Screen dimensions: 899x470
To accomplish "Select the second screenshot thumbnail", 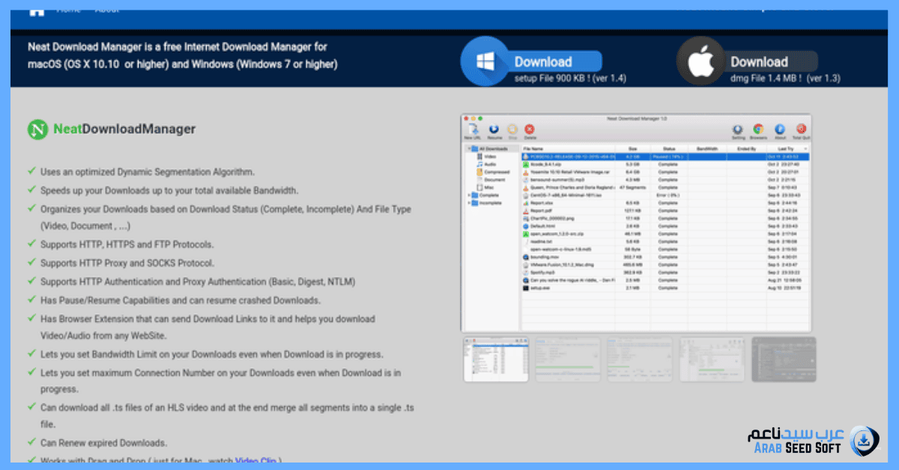I will 568,359.
